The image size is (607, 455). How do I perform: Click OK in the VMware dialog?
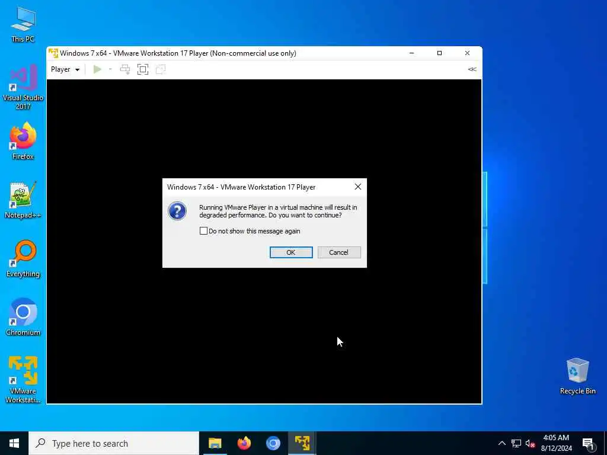291,252
